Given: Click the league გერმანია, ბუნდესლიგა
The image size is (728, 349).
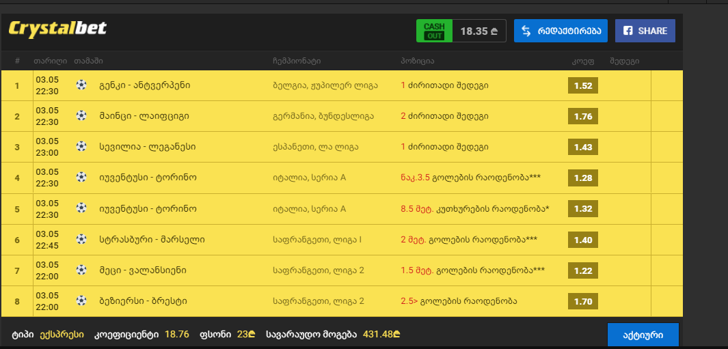Looking at the screenshot, I should [x=323, y=116].
